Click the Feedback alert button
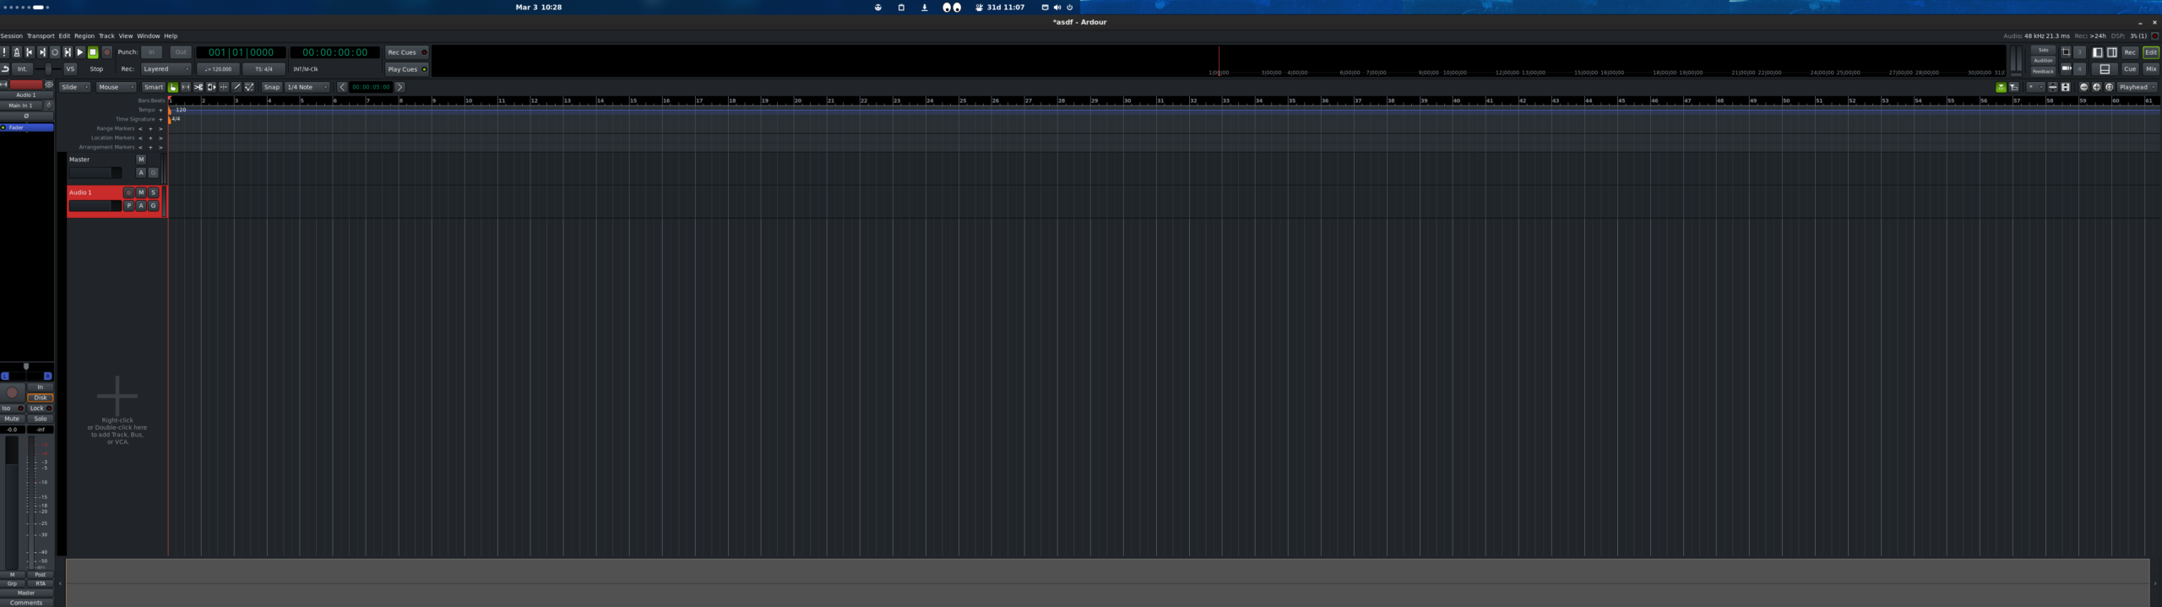 point(2043,72)
